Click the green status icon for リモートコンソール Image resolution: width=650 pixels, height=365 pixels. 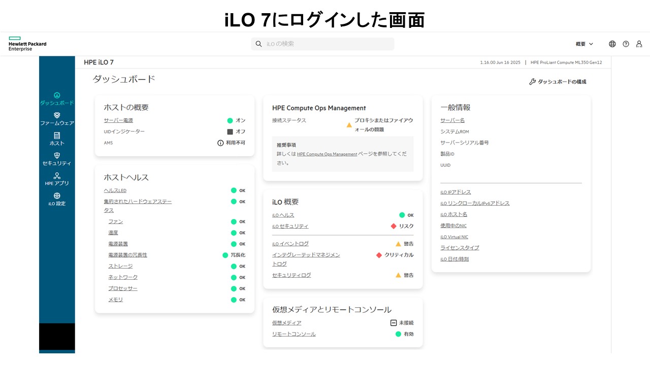pyautogui.click(x=399, y=334)
